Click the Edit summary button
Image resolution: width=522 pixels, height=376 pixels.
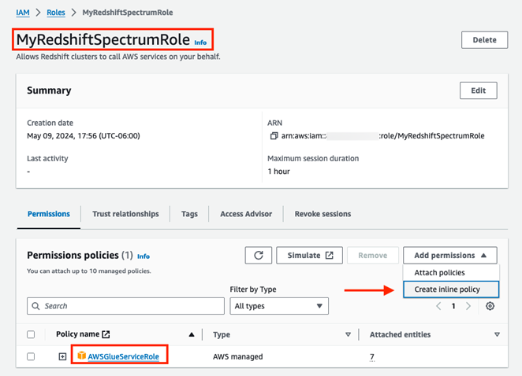click(479, 90)
